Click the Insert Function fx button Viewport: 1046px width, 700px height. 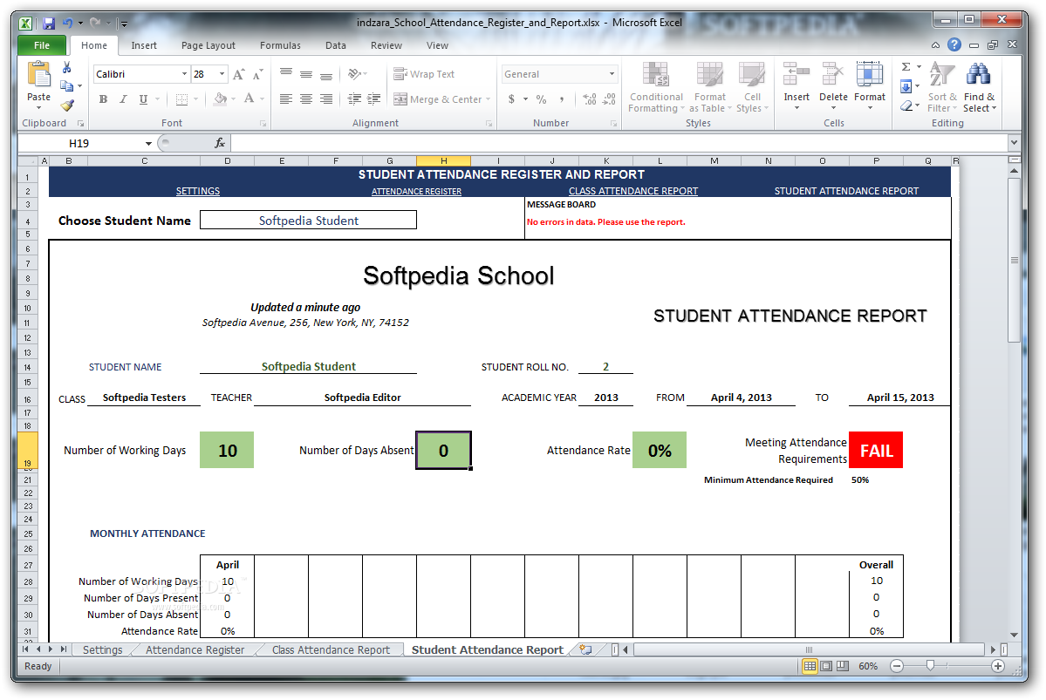[220, 143]
